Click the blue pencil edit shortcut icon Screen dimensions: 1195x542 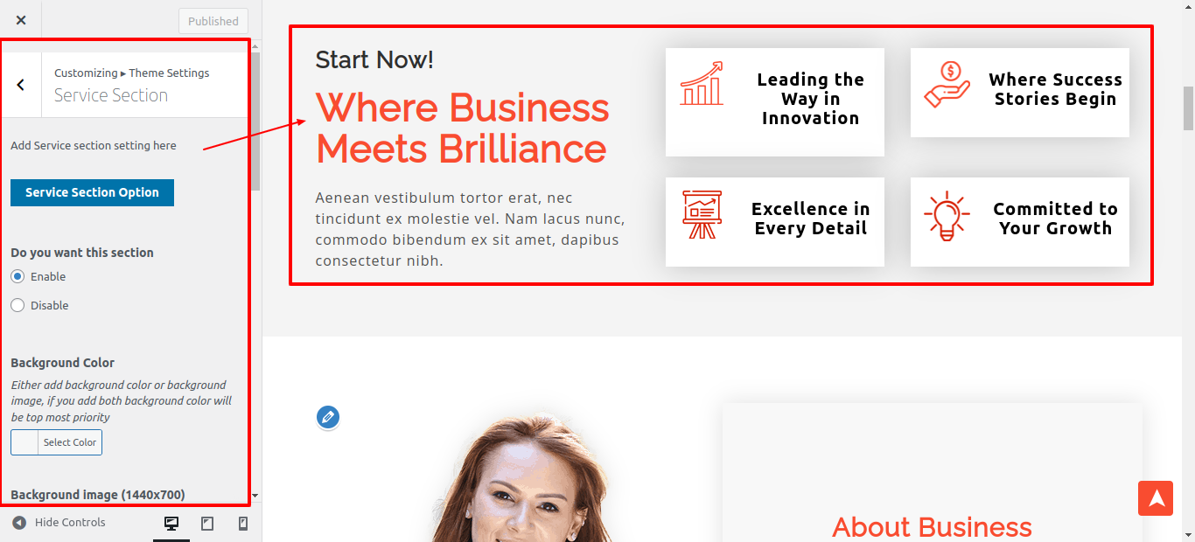point(328,417)
